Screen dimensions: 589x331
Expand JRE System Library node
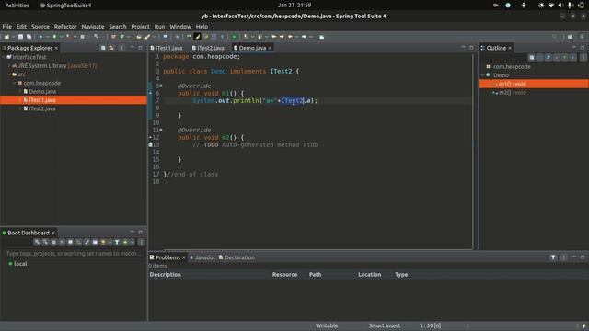click(x=9, y=65)
